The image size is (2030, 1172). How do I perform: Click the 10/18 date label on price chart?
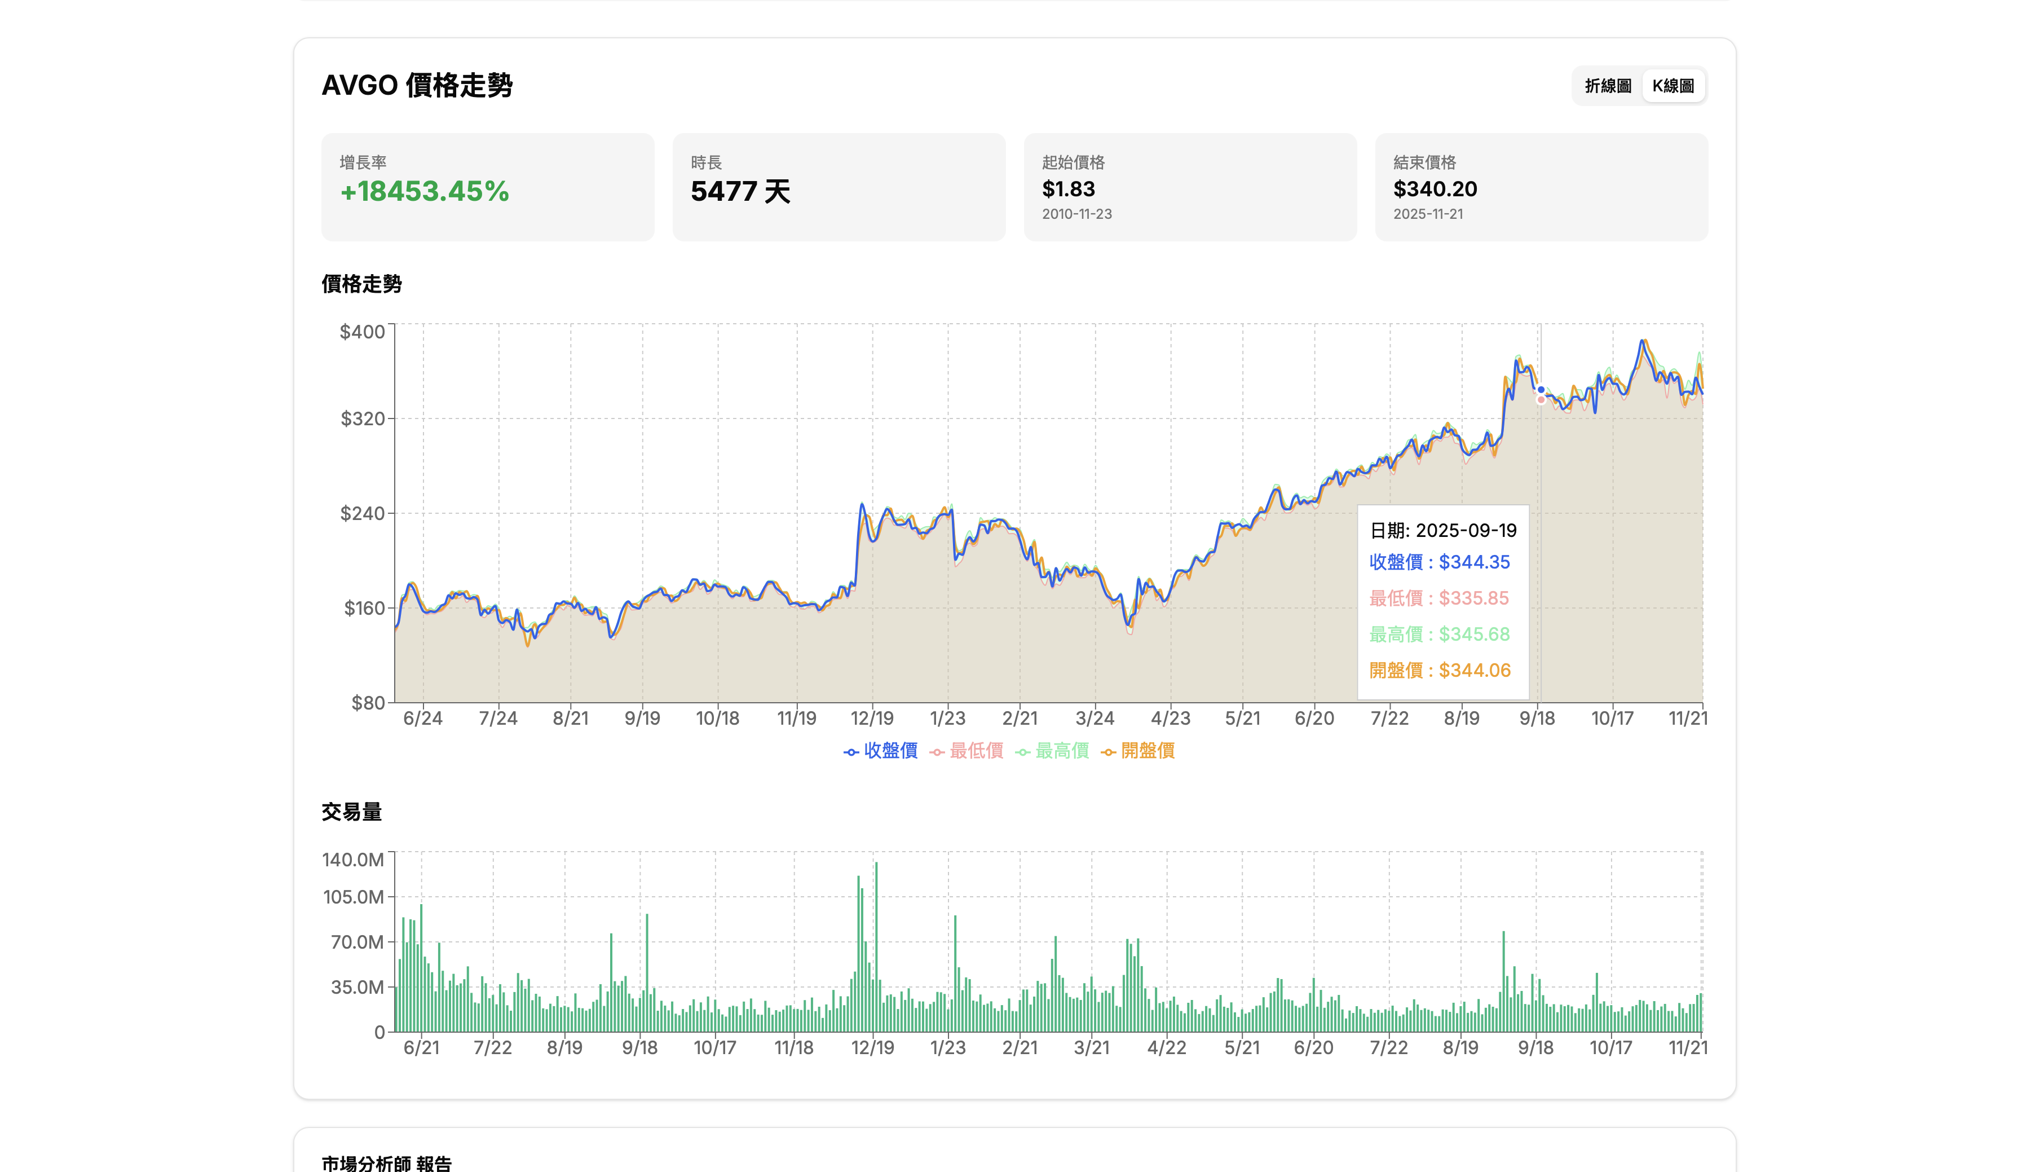pos(717,718)
